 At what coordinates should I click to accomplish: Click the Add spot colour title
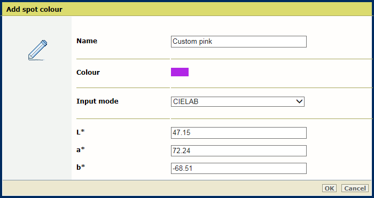tap(34, 10)
